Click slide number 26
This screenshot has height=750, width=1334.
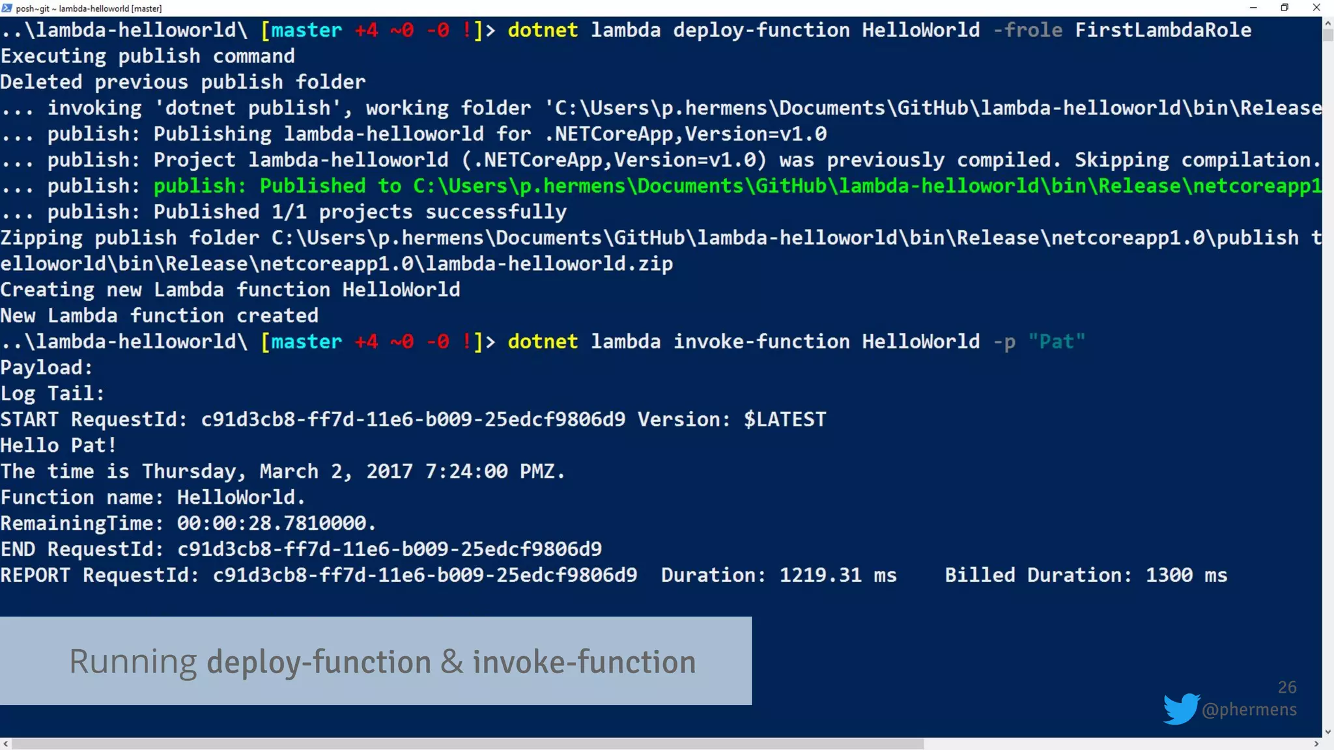[x=1287, y=687]
